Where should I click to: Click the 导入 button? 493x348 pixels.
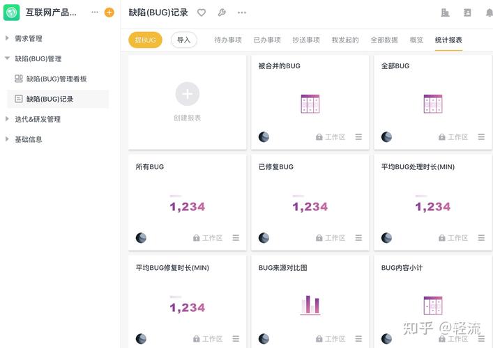(x=184, y=40)
